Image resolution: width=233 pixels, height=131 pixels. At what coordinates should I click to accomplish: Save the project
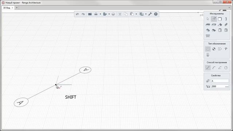(x=96, y=14)
